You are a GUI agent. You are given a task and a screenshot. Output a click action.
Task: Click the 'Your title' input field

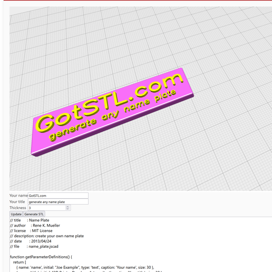pyautogui.click(x=58, y=202)
